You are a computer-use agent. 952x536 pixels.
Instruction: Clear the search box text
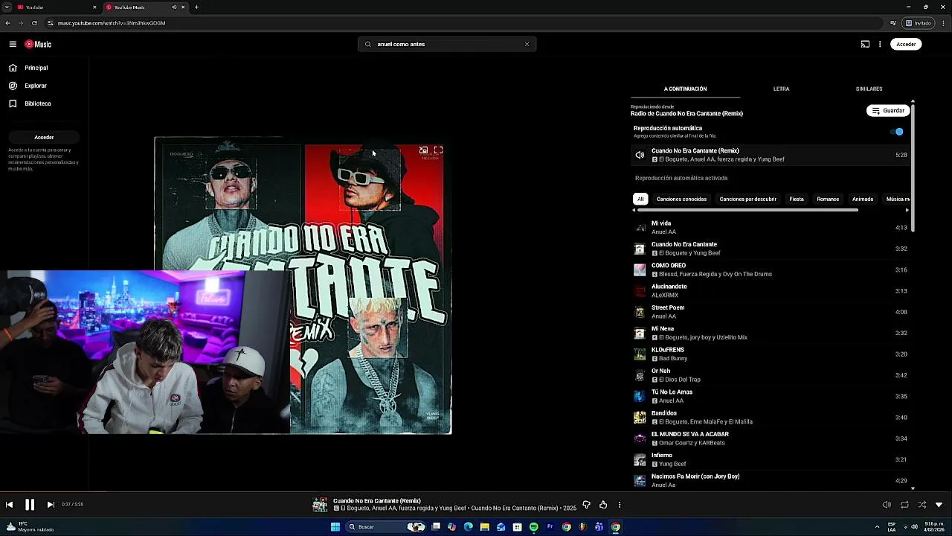(x=527, y=44)
